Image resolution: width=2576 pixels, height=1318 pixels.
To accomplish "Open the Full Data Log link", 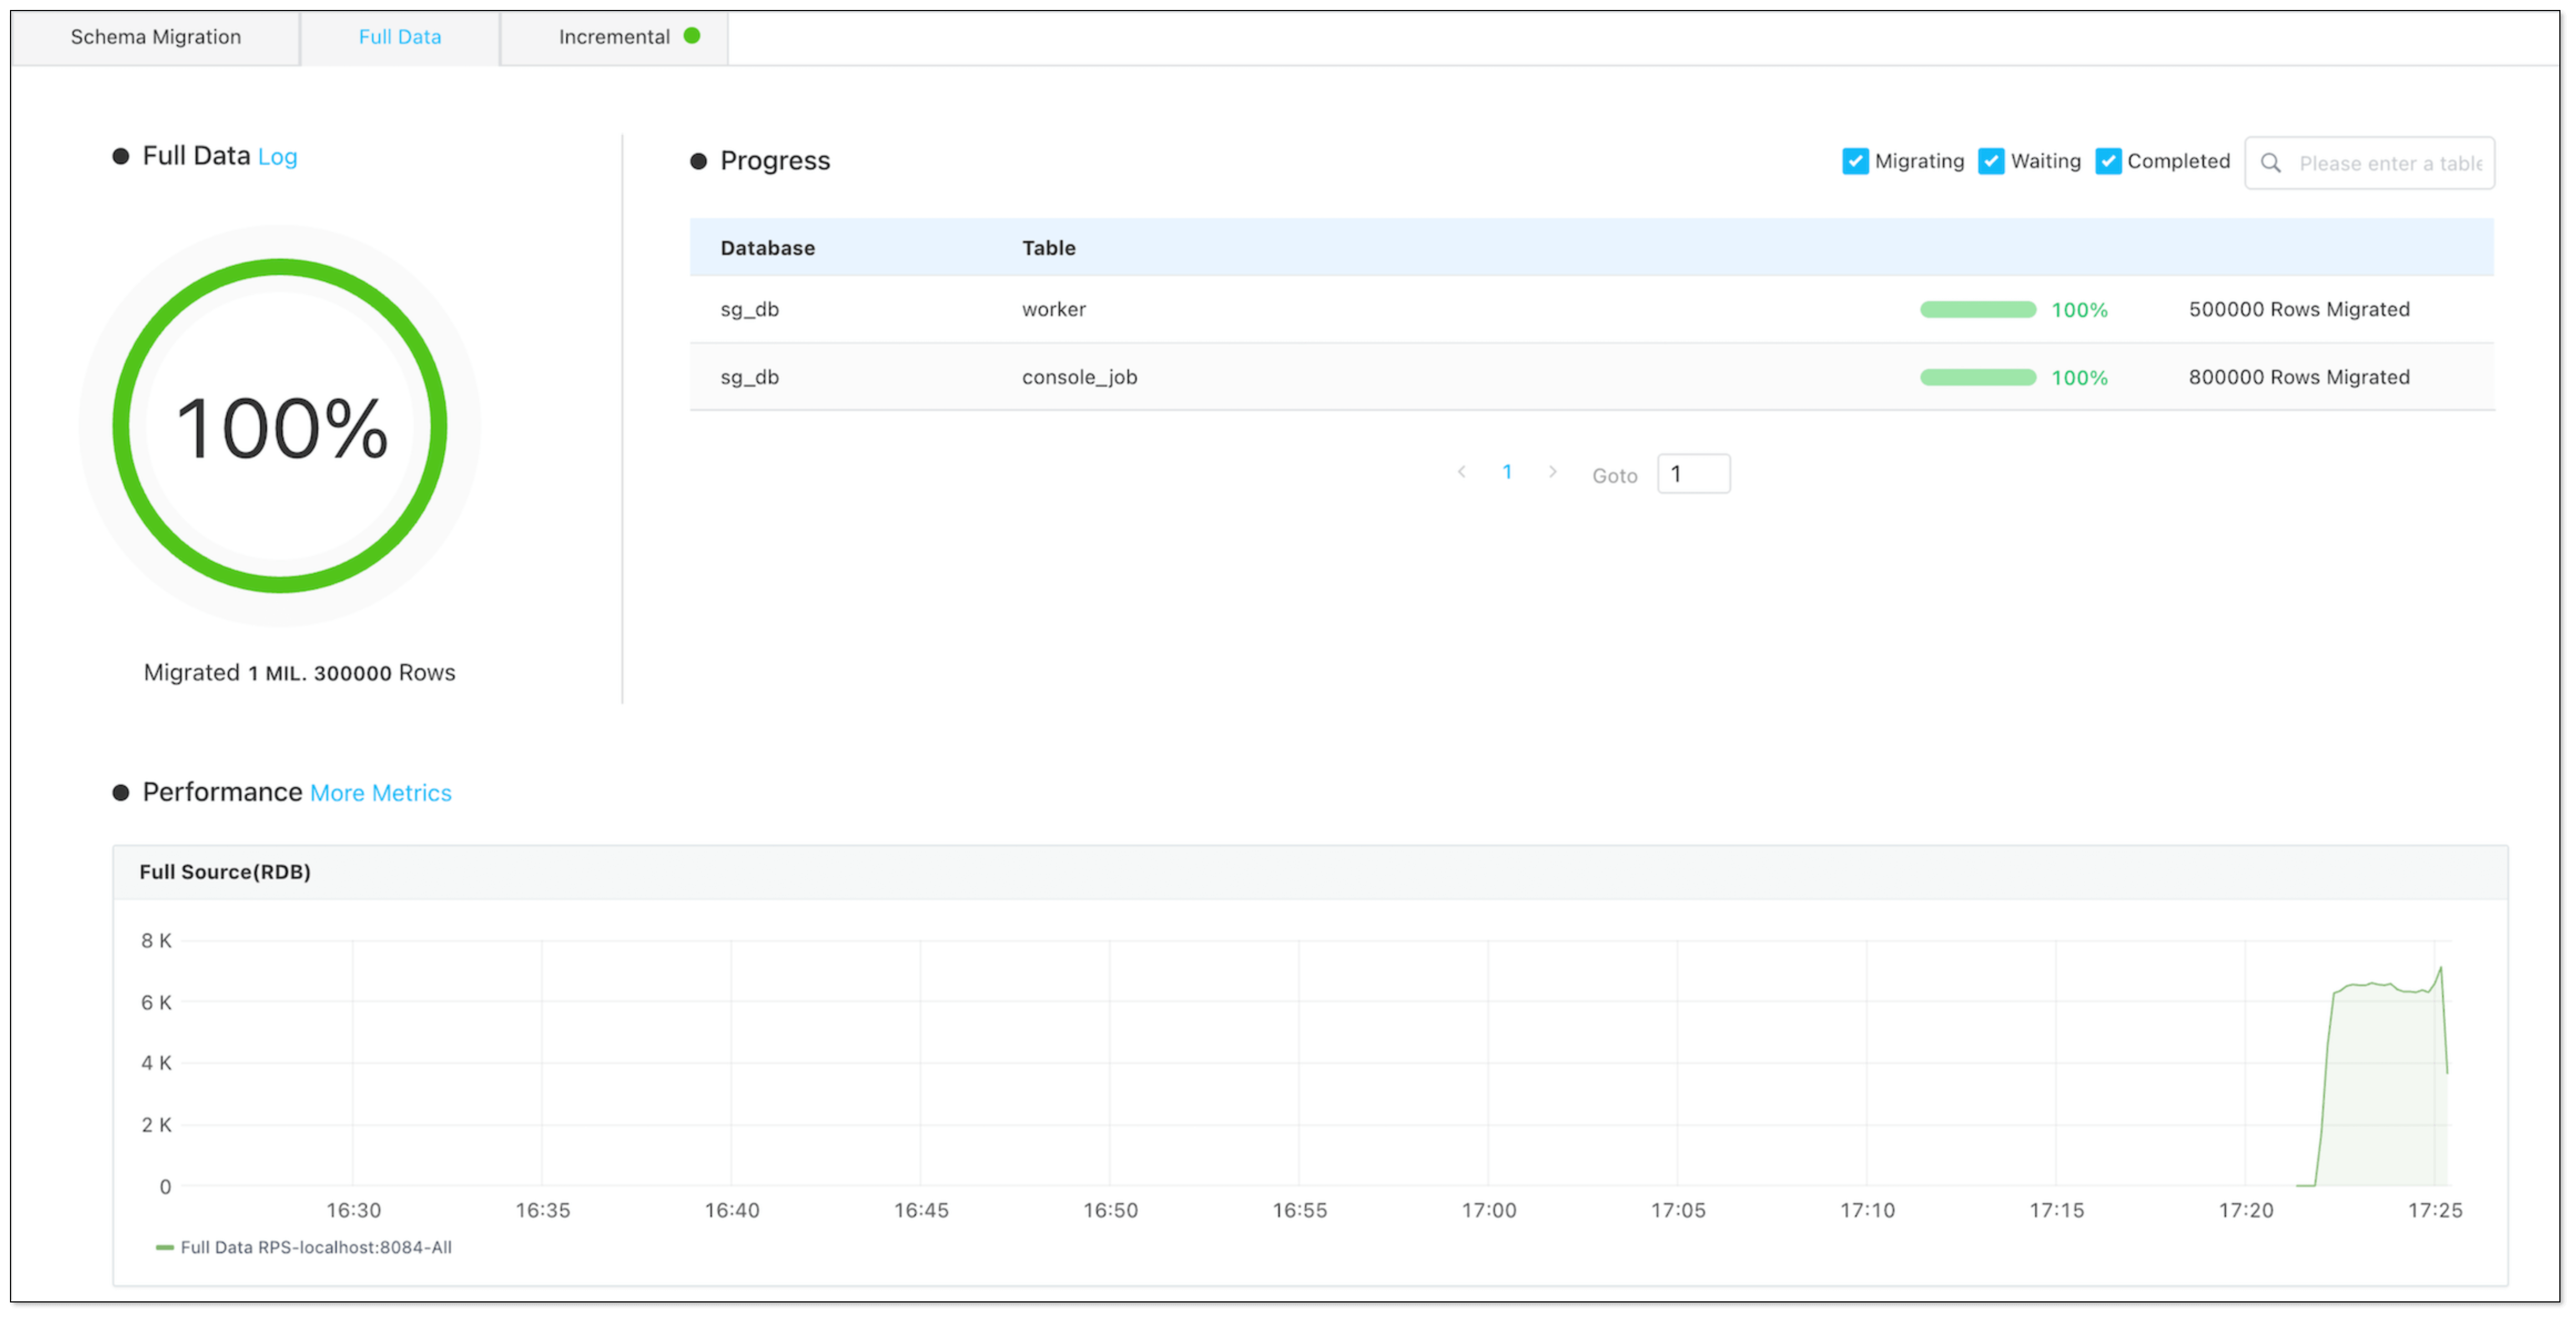I will click(x=277, y=157).
